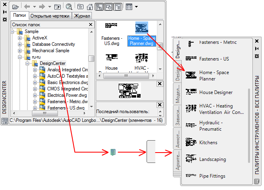Click Autodesk Seek icon at DesignCenter bottom-left

5,121
